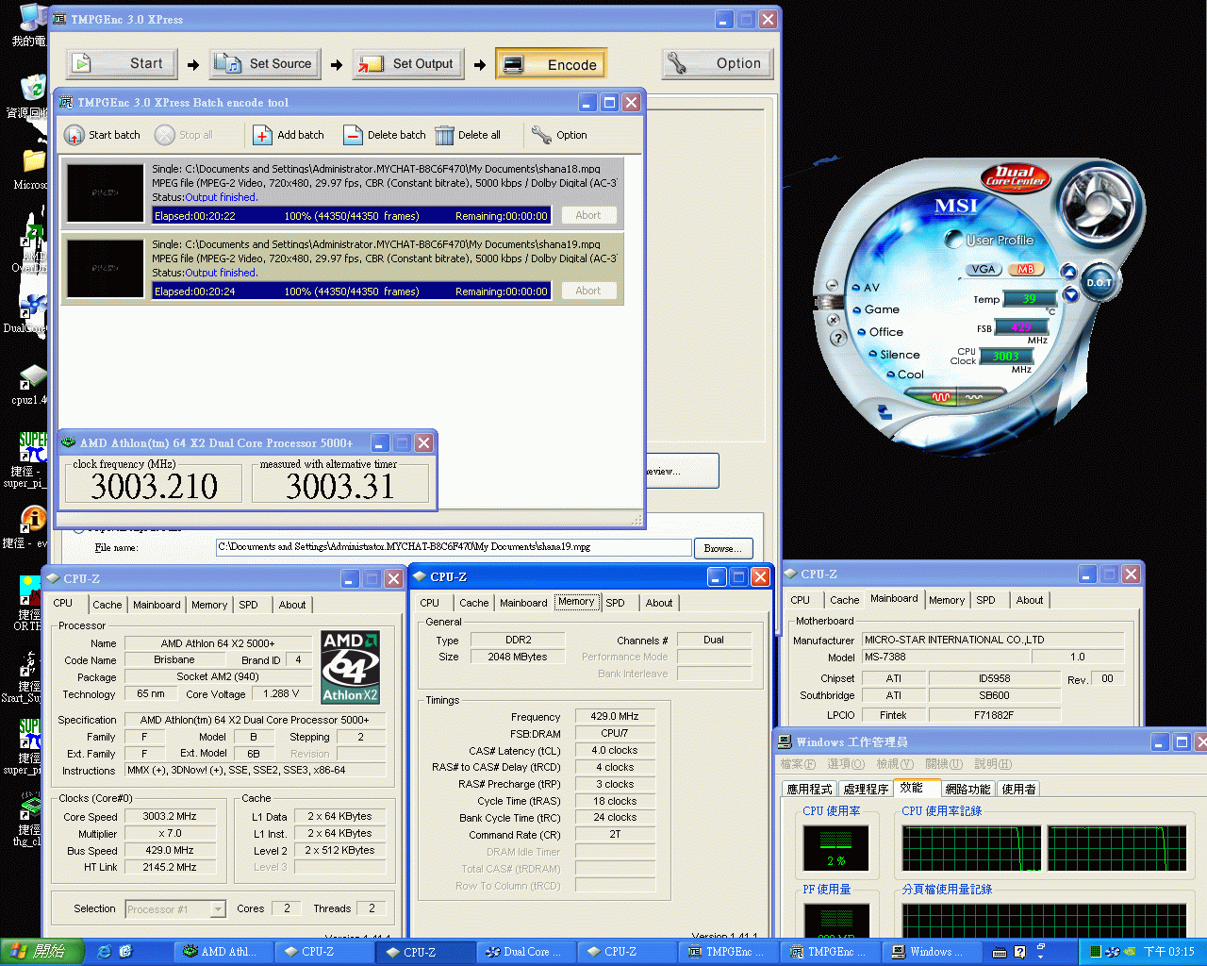Toggle the MB view in Dual Core Center
Viewport: 1207px width, 966px height.
point(1025,269)
